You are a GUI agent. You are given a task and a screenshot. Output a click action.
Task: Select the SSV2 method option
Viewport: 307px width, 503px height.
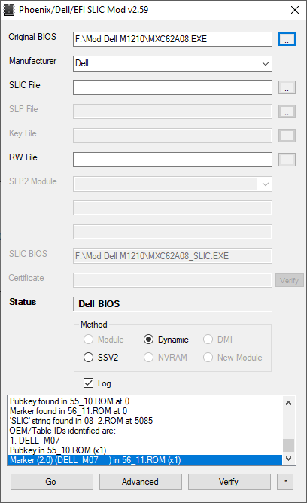(88, 357)
